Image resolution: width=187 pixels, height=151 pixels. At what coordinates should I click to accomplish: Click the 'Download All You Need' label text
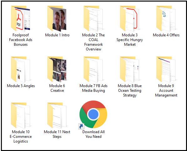93,134
